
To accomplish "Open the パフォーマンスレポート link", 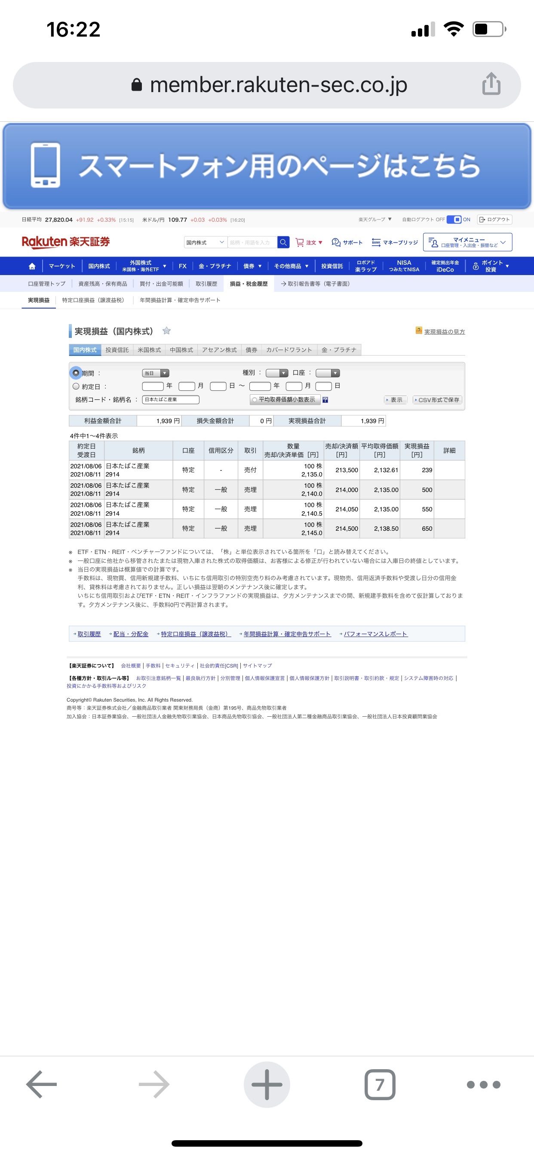I will (x=375, y=634).
